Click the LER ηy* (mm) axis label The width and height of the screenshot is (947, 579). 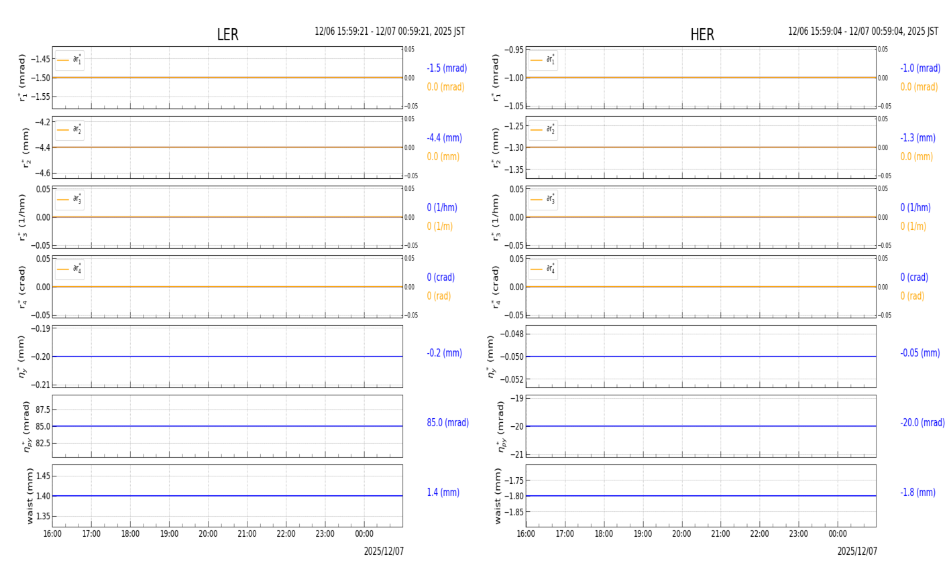(21, 357)
